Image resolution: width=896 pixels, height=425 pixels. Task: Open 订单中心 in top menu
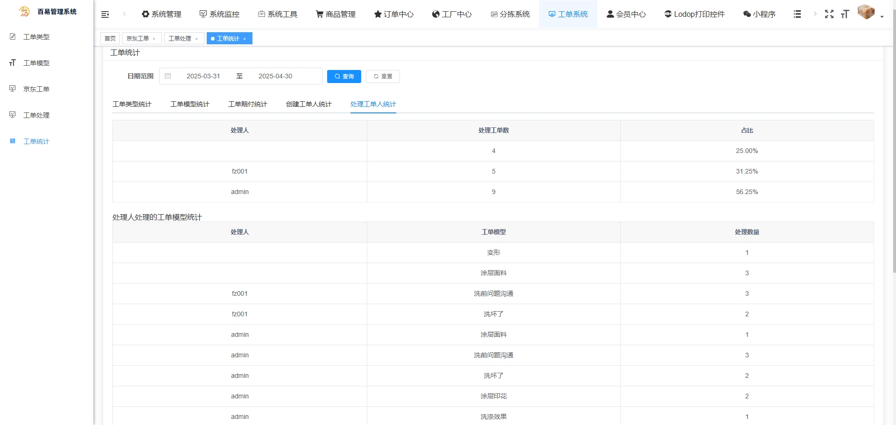[393, 14]
